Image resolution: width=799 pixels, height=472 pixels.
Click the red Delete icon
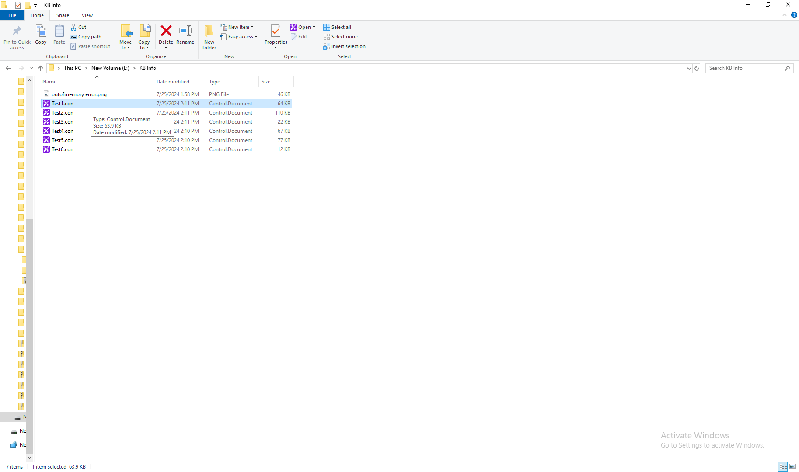pyautogui.click(x=166, y=31)
